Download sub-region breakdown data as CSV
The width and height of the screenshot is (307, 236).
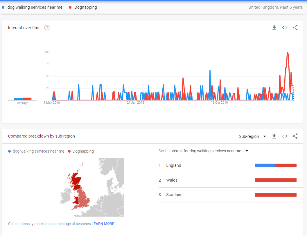[x=274, y=136]
